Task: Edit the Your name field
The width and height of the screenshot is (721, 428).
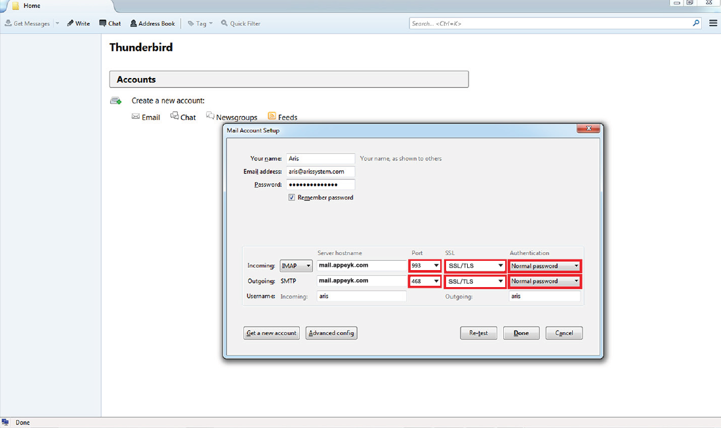Action: pyautogui.click(x=321, y=159)
